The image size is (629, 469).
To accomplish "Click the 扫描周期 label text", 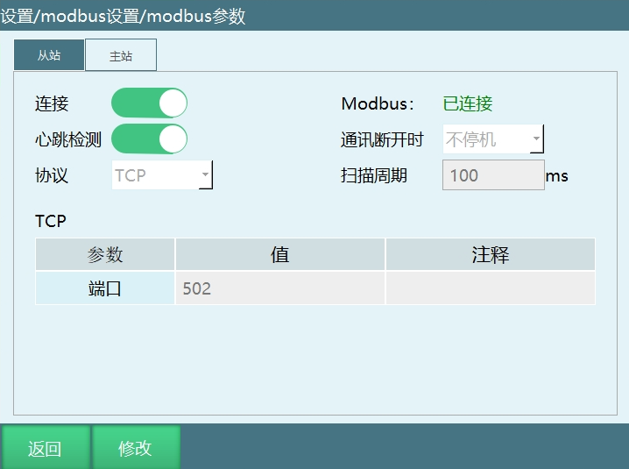I will coord(374,175).
